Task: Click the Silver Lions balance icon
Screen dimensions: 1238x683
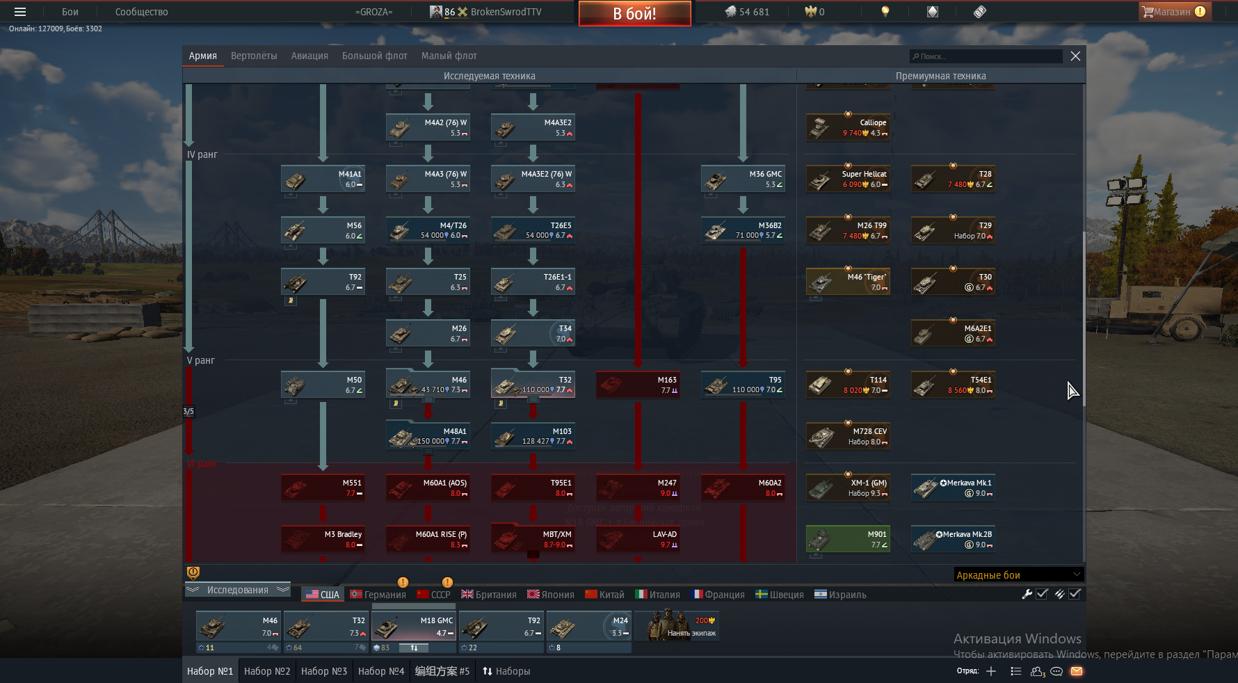Action: click(x=730, y=12)
